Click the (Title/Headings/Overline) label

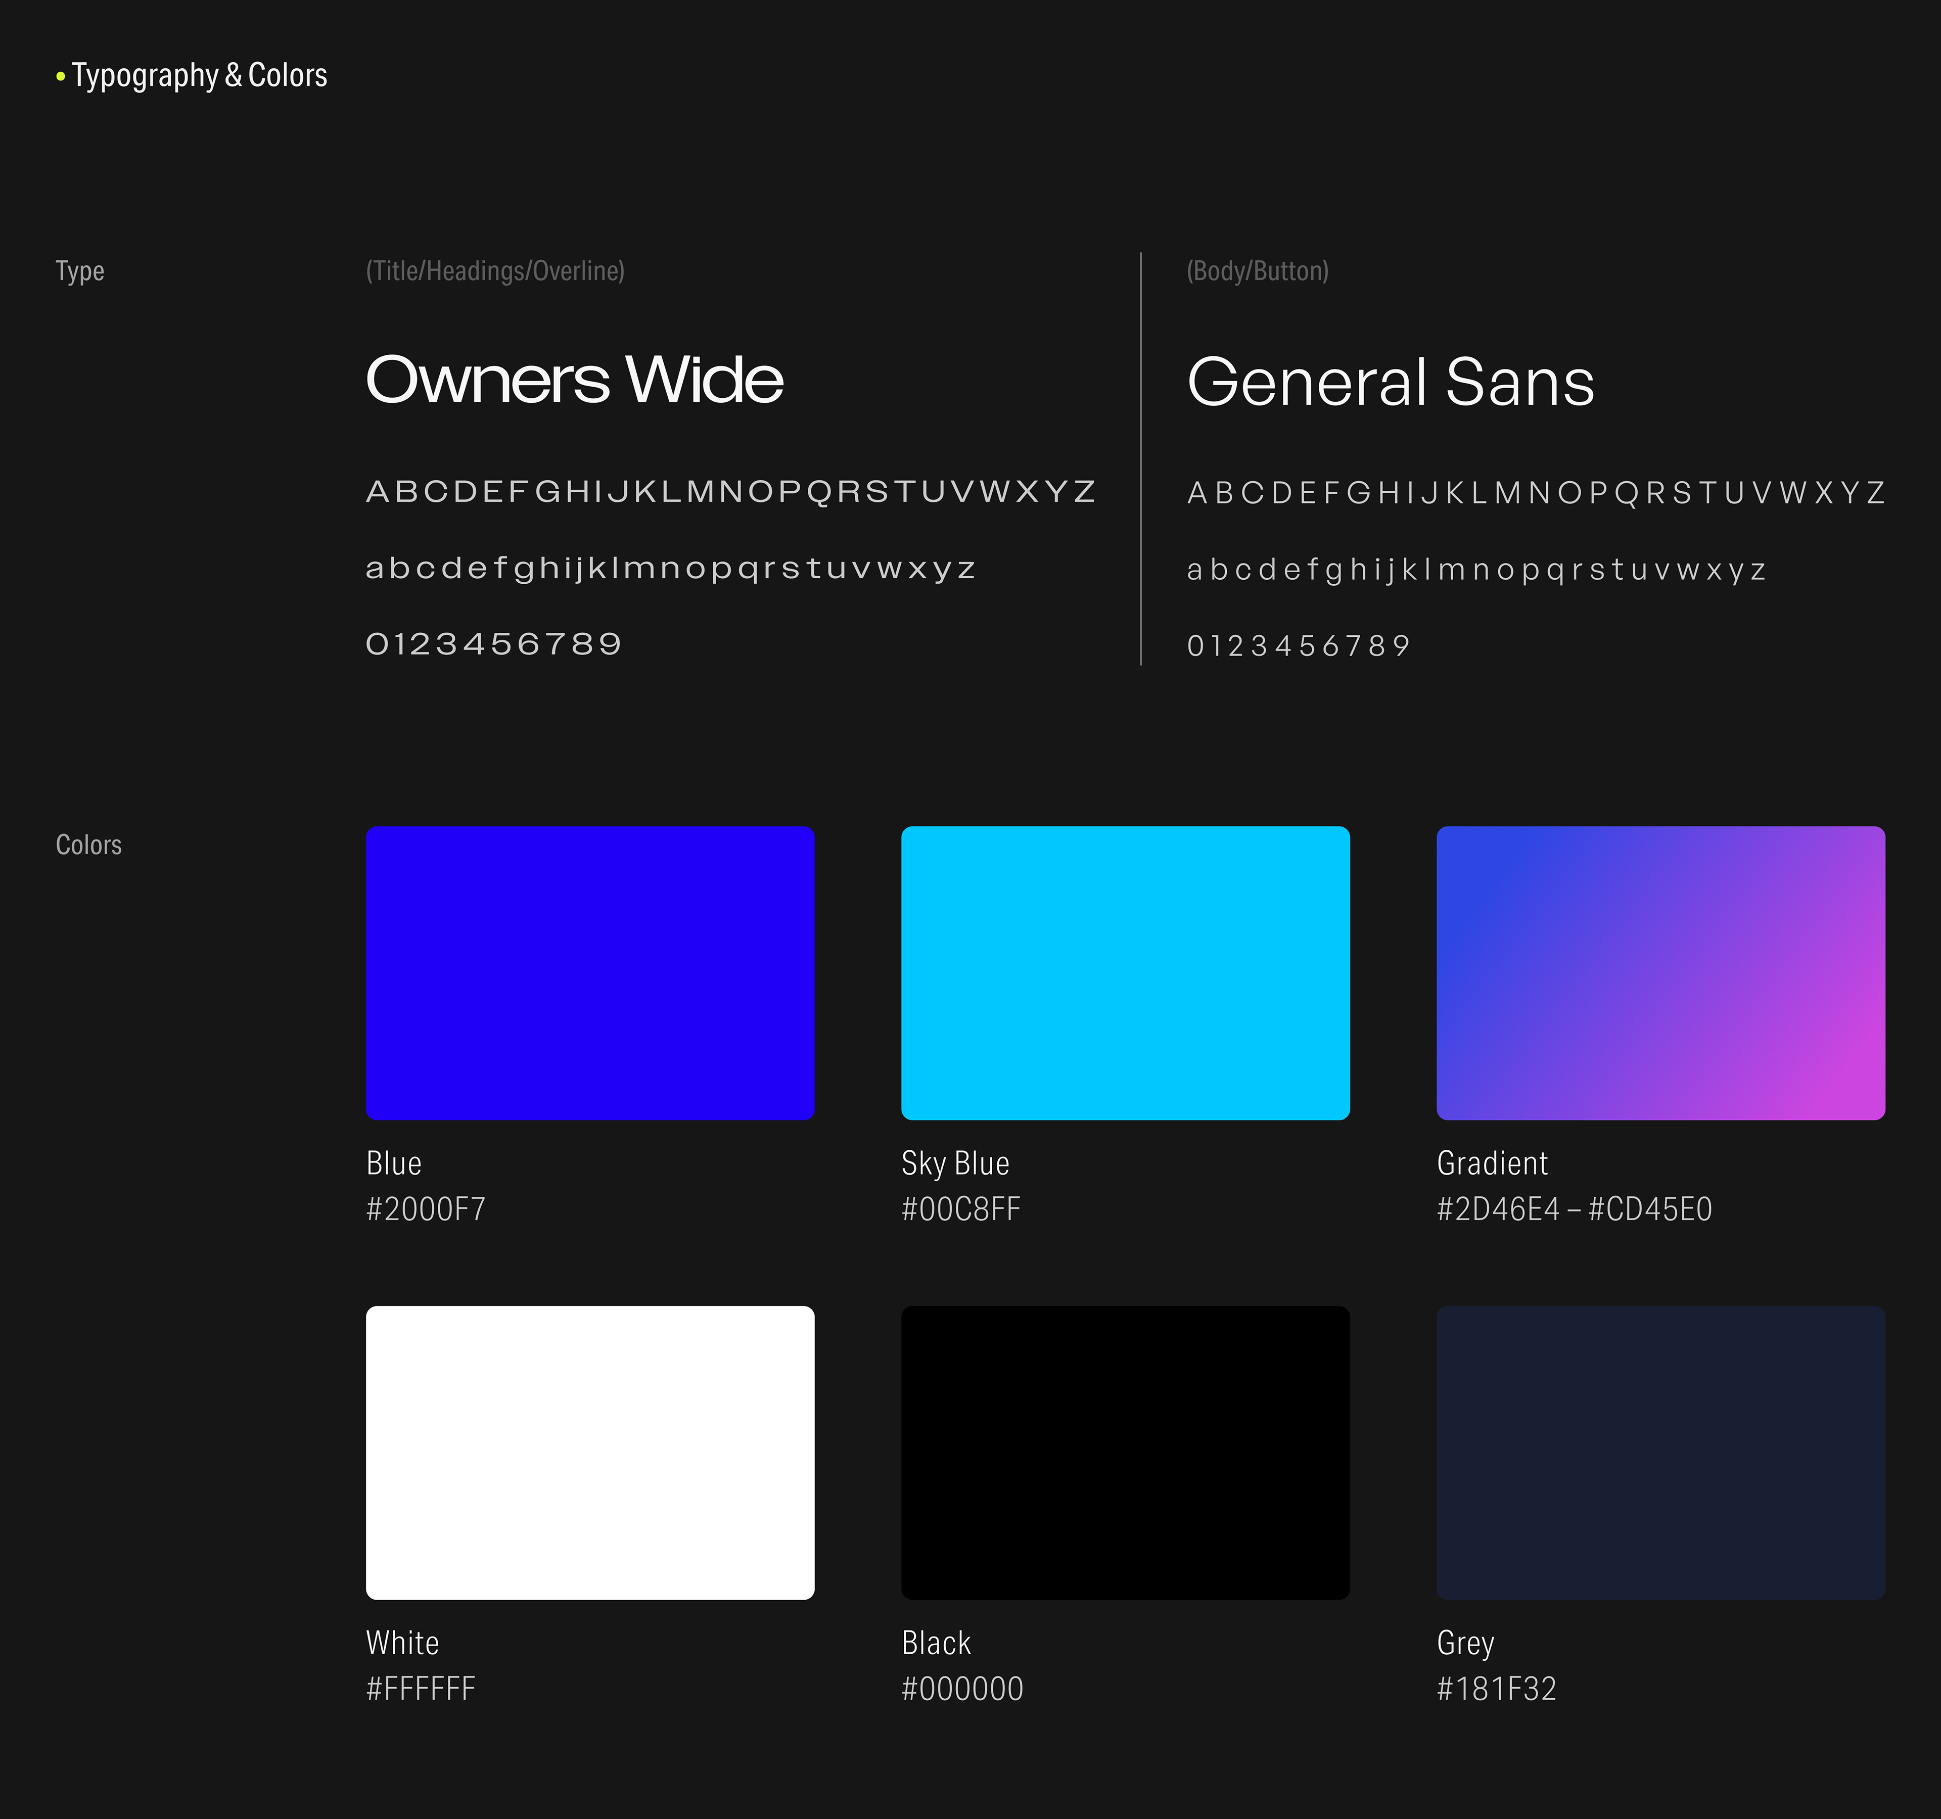[x=495, y=270]
